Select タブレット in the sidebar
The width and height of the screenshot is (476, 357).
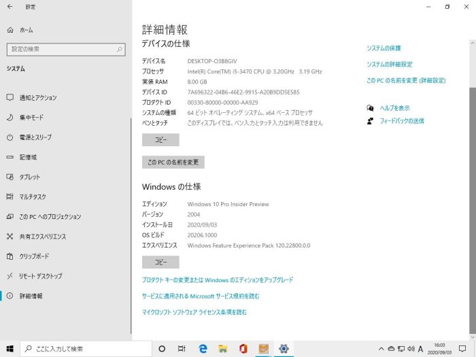[30, 177]
